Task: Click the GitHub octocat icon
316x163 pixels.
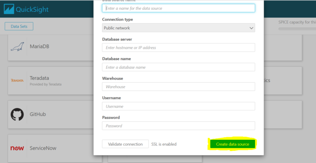Action: pyautogui.click(x=17, y=114)
